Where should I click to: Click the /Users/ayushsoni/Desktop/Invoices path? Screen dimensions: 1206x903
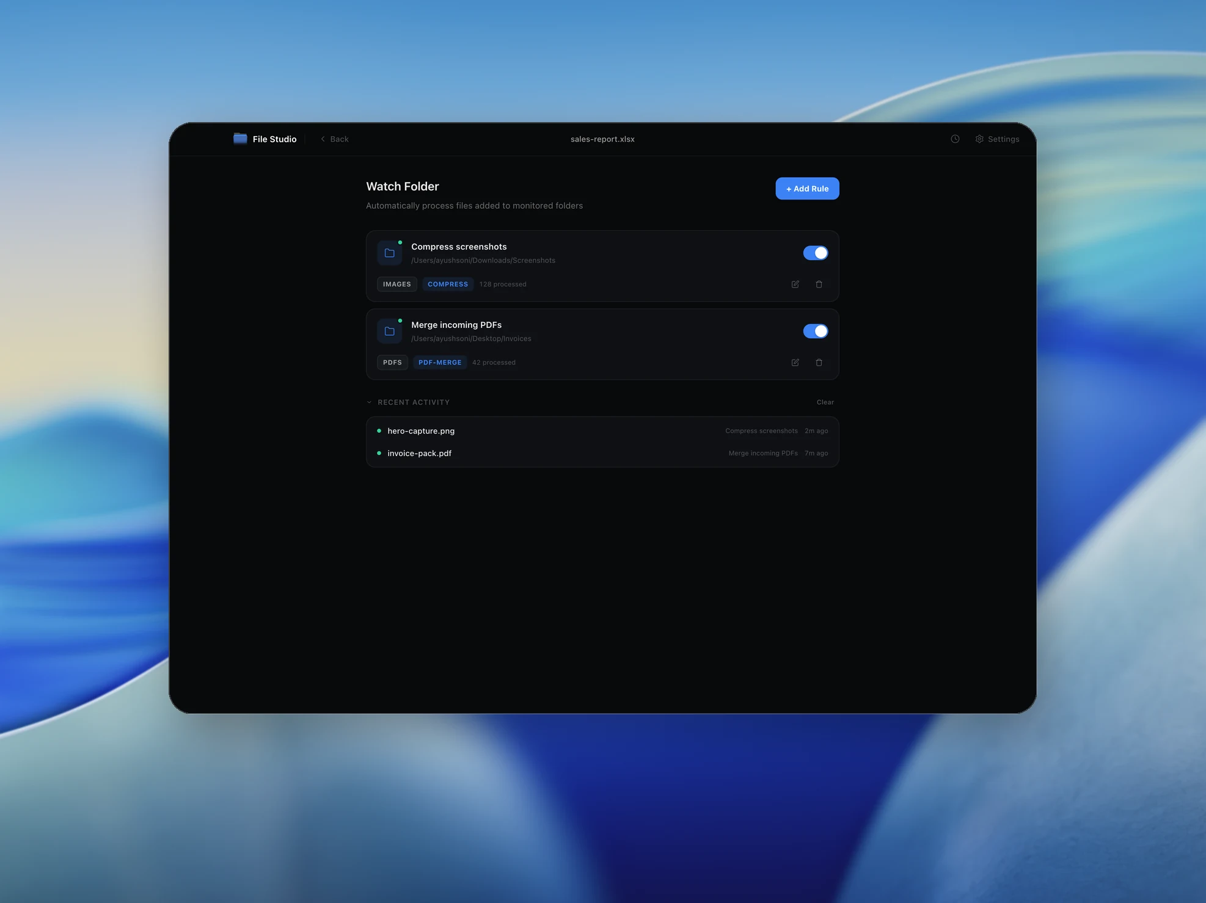click(471, 339)
